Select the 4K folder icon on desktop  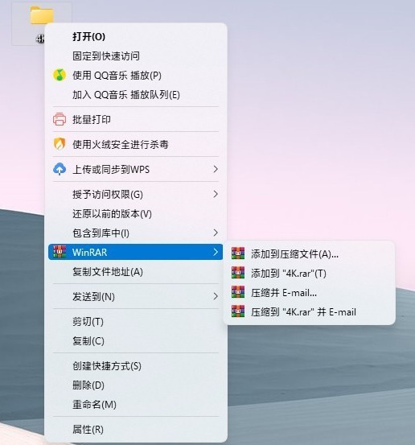click(x=42, y=15)
